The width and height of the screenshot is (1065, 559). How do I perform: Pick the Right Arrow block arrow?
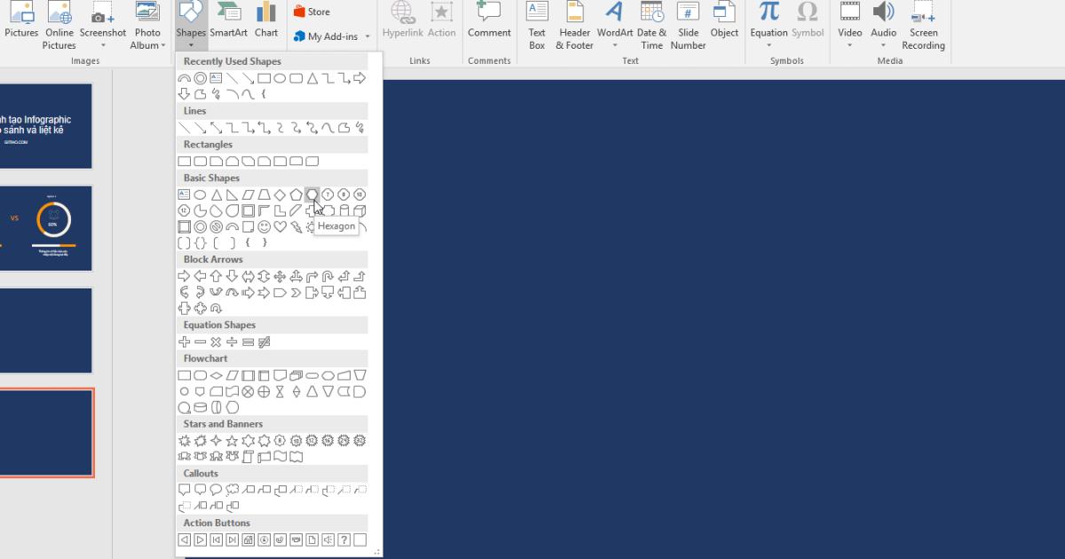(x=185, y=277)
